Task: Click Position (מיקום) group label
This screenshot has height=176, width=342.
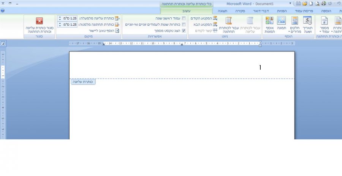Action: pos(89,36)
